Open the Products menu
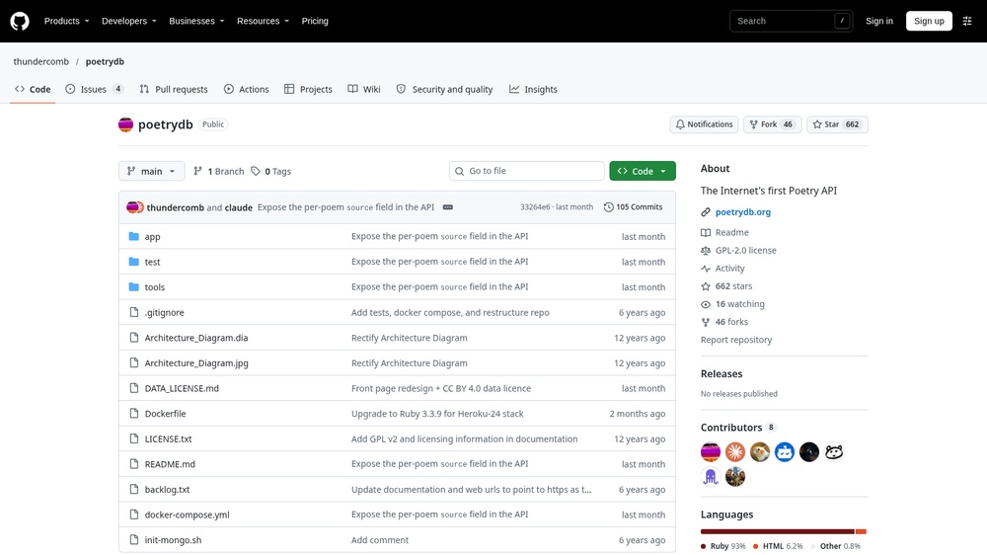Image resolution: width=987 pixels, height=555 pixels. click(66, 21)
